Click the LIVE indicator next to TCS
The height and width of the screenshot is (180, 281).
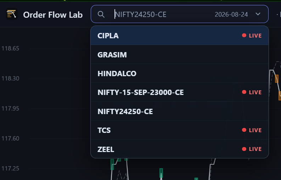pyautogui.click(x=252, y=130)
